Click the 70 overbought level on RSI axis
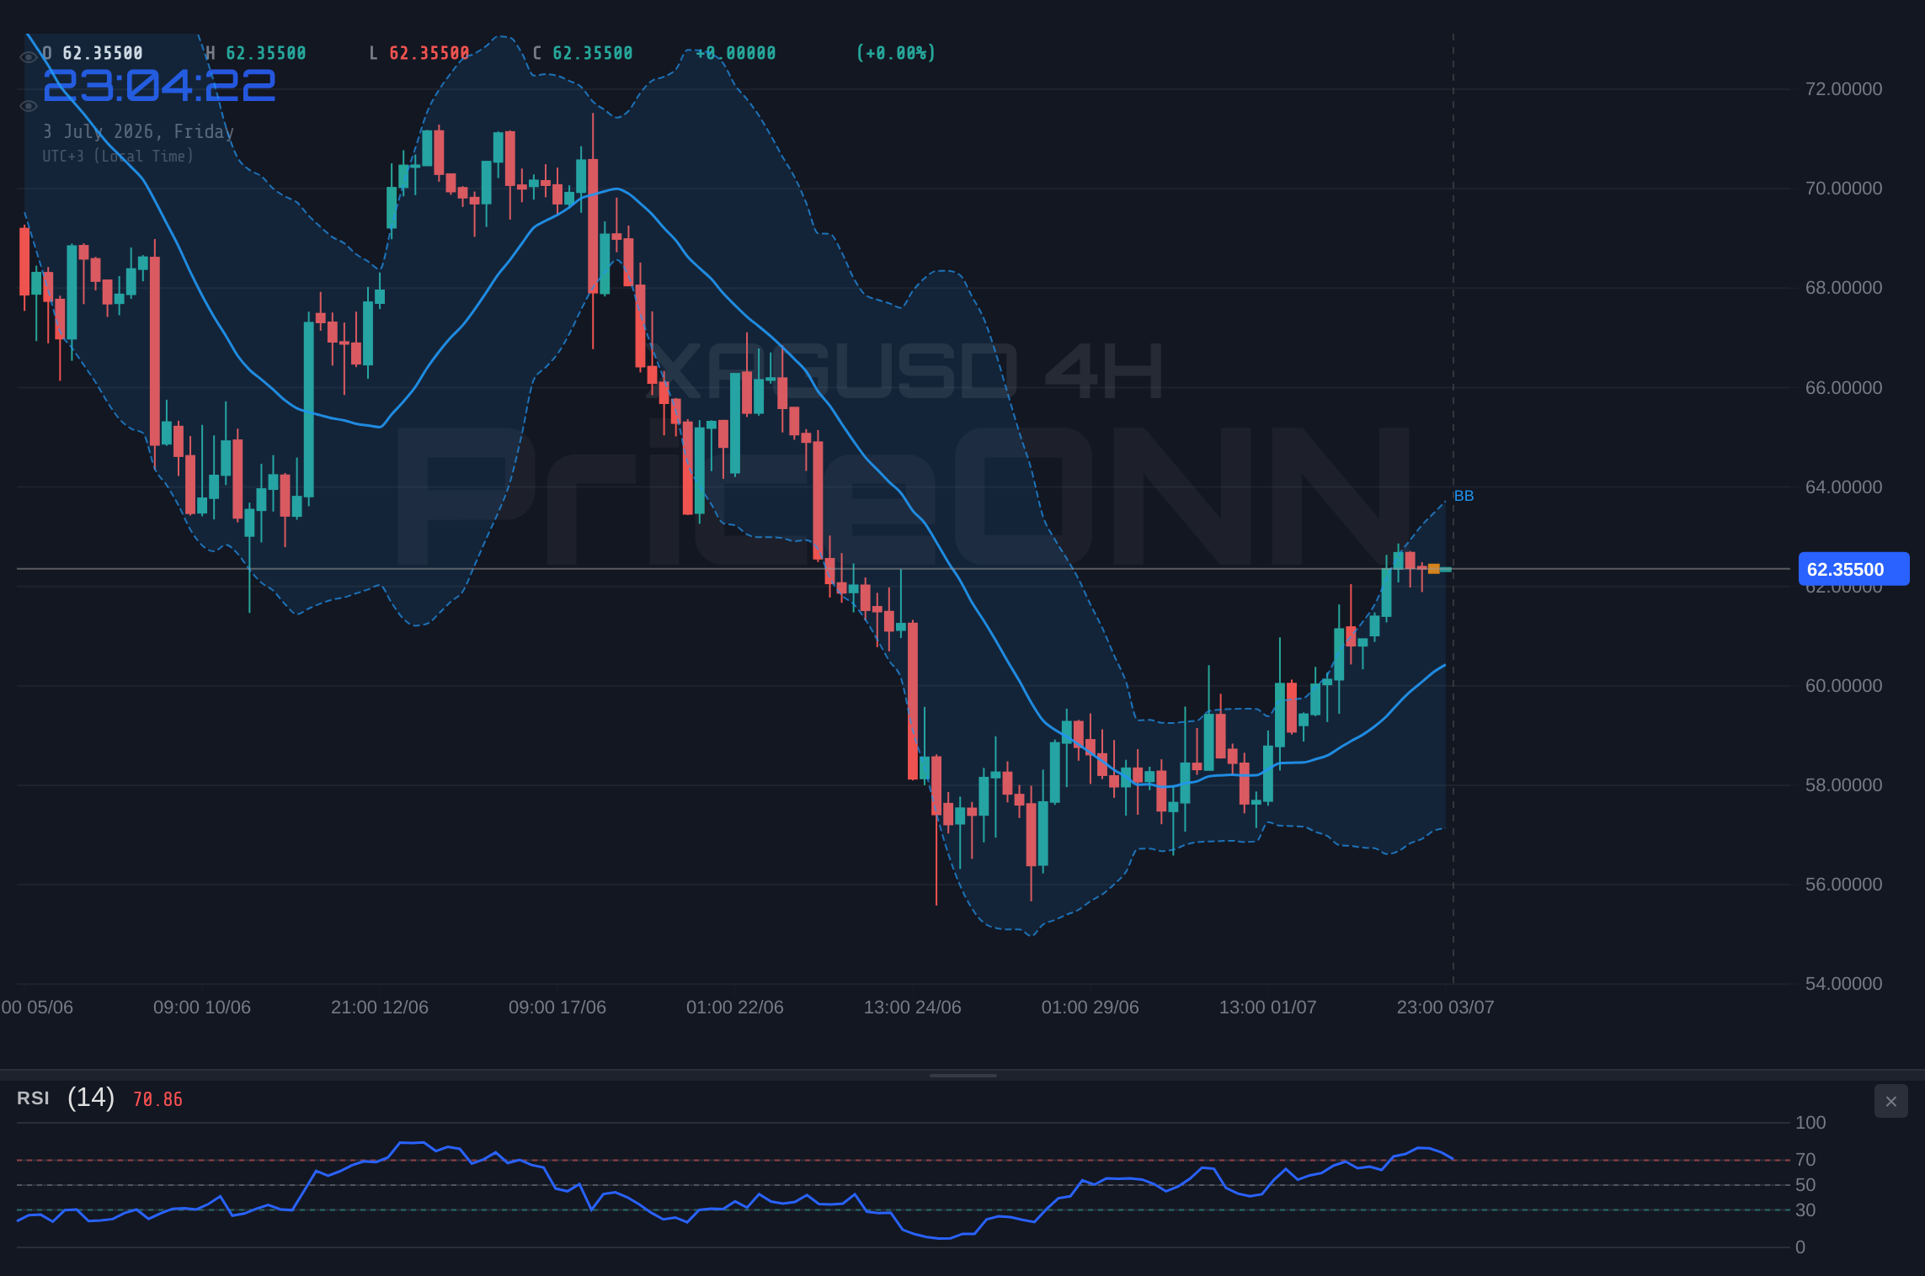This screenshot has width=1925, height=1276. [x=1805, y=1160]
